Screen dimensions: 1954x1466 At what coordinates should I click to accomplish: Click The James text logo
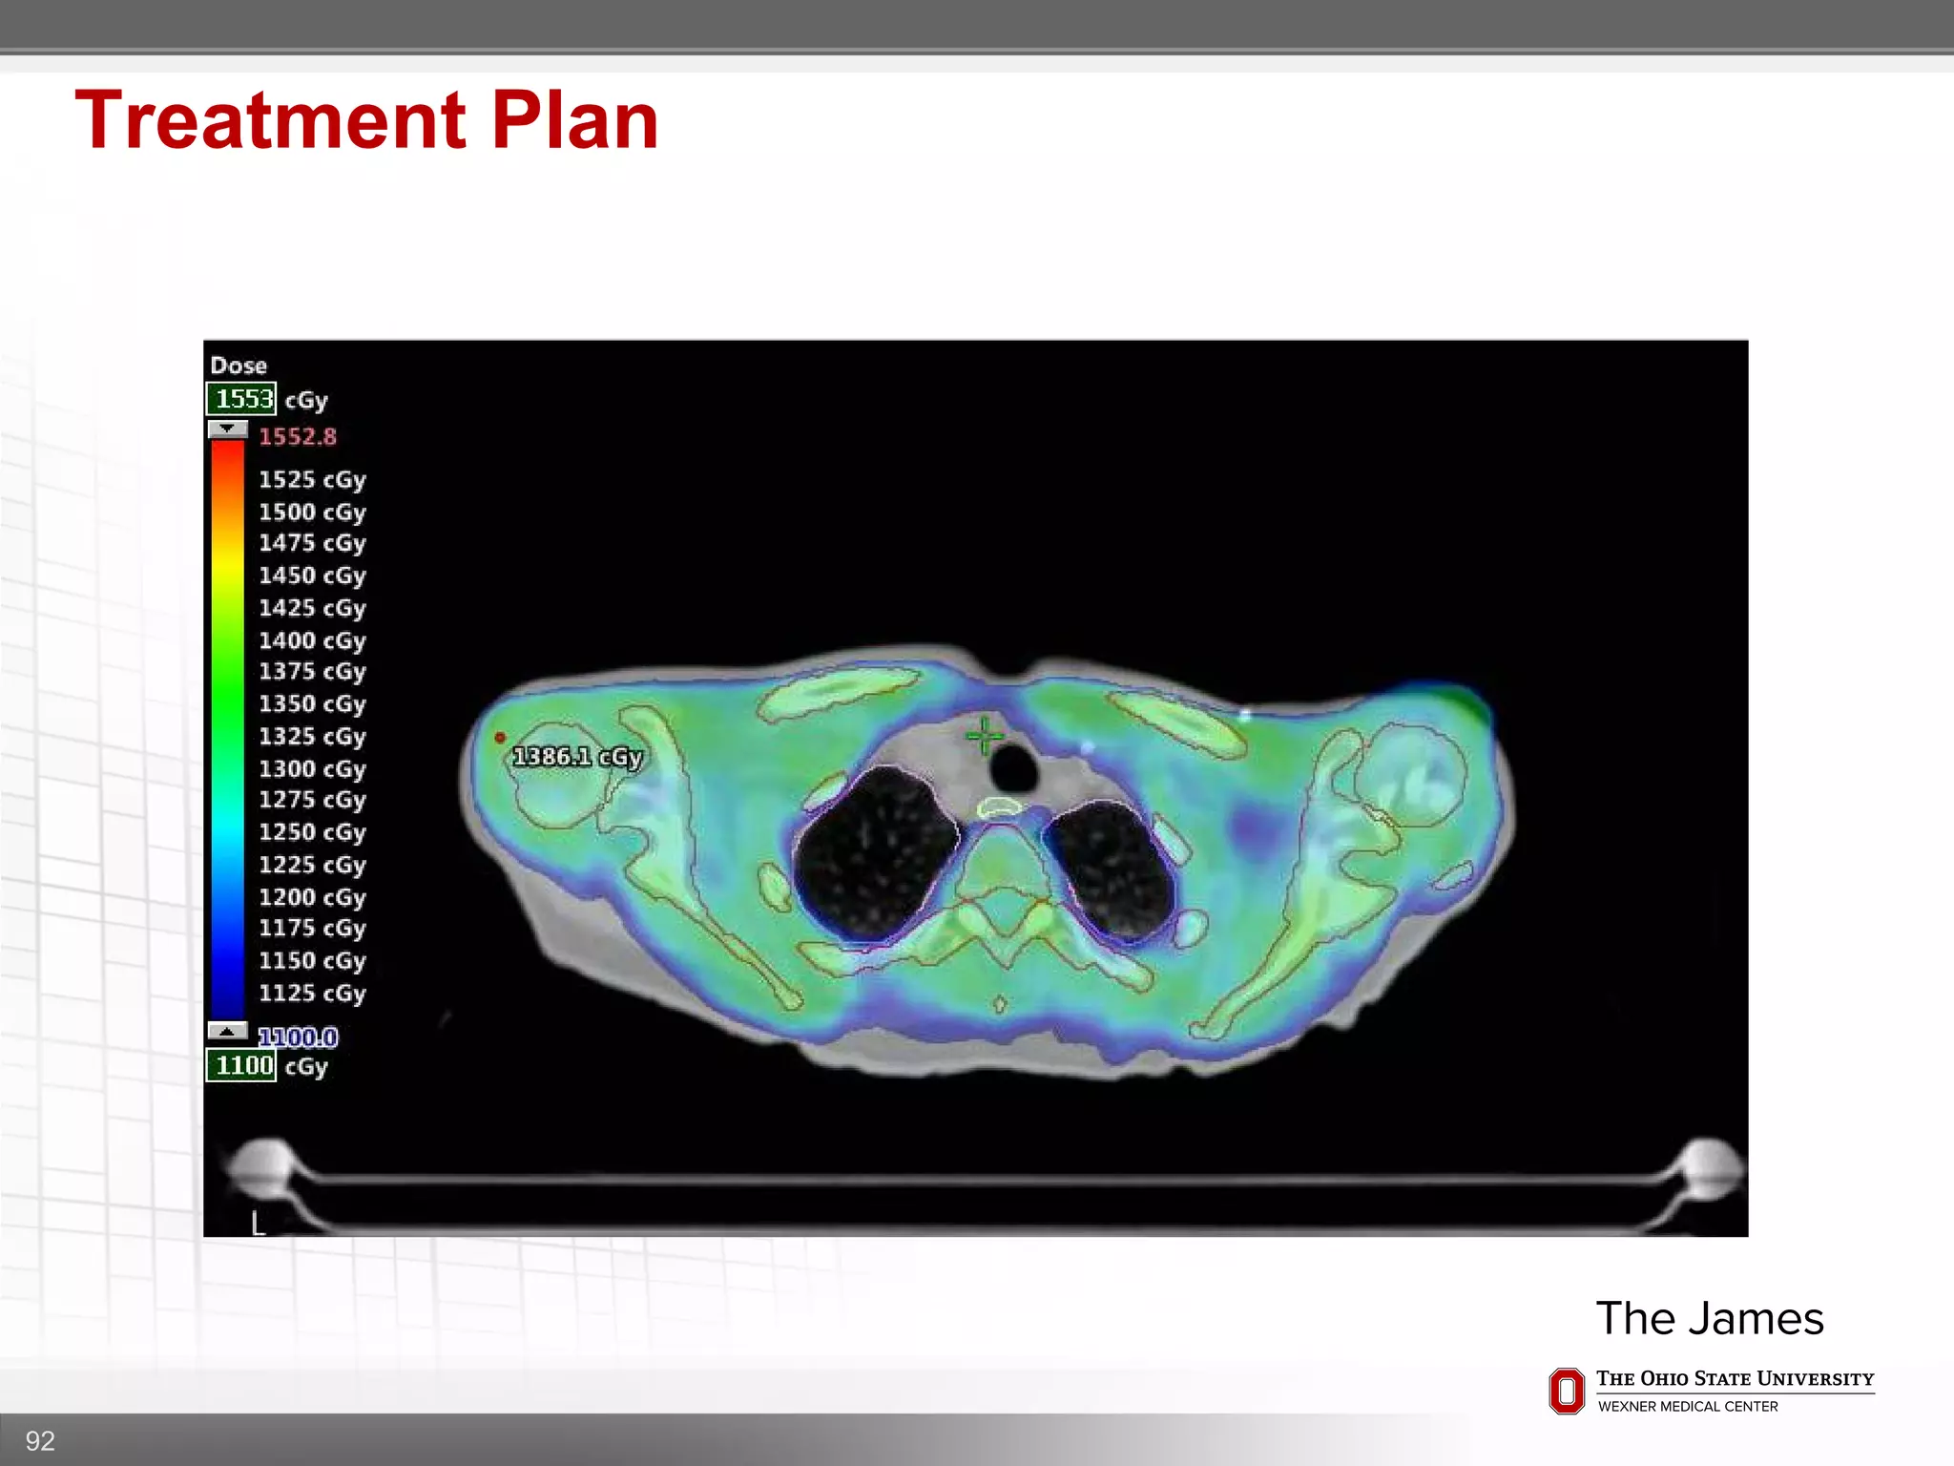pyautogui.click(x=1710, y=1318)
